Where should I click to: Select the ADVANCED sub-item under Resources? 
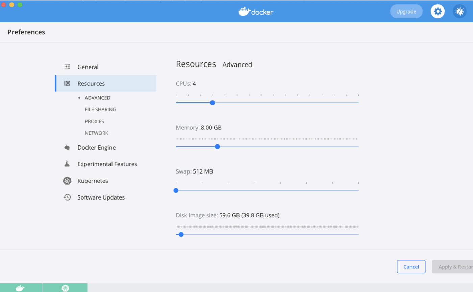click(97, 98)
